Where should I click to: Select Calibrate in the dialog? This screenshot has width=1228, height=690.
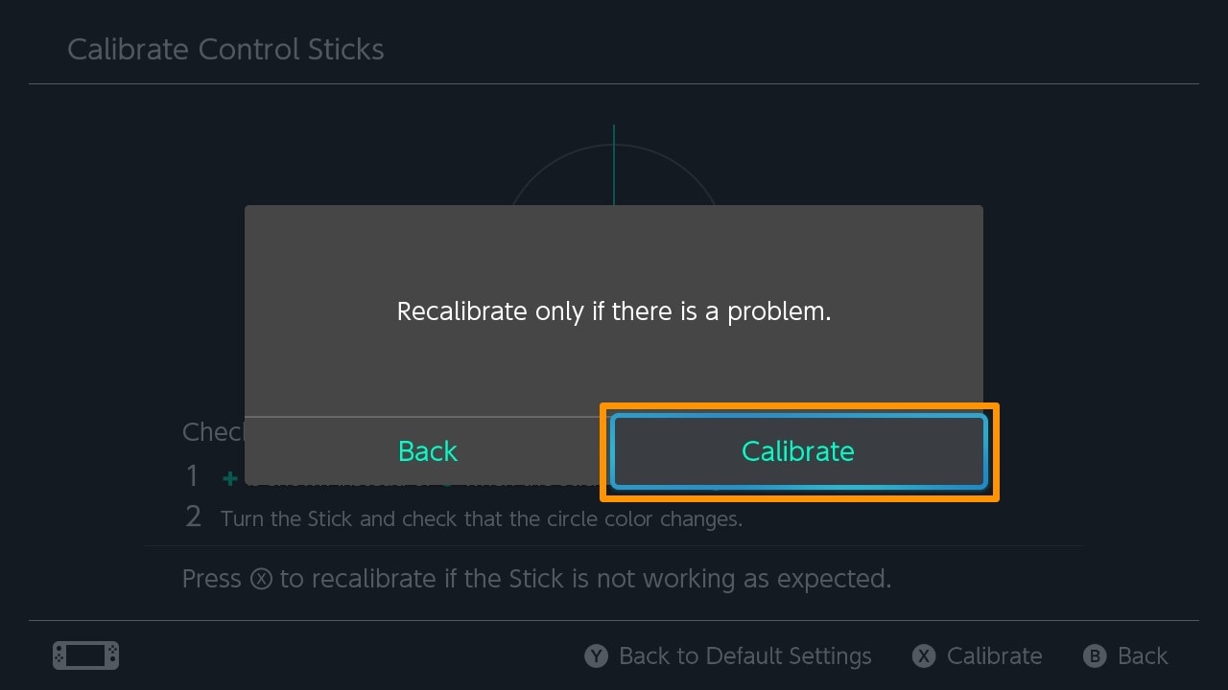click(798, 451)
